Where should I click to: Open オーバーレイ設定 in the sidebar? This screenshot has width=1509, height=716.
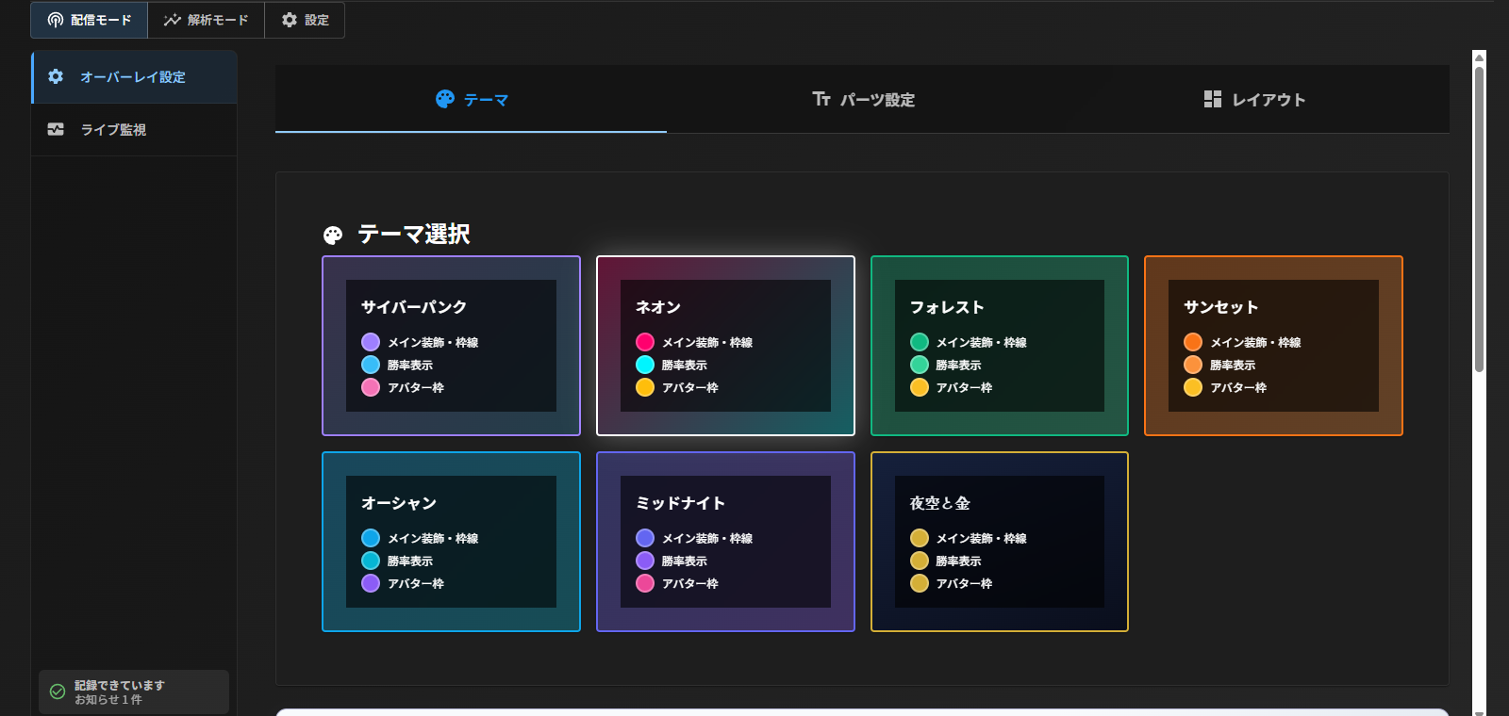(x=134, y=77)
